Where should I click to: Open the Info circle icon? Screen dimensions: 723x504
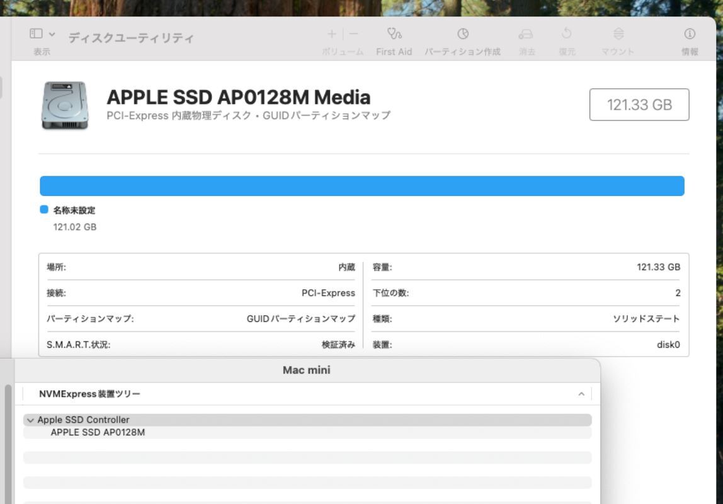click(690, 34)
